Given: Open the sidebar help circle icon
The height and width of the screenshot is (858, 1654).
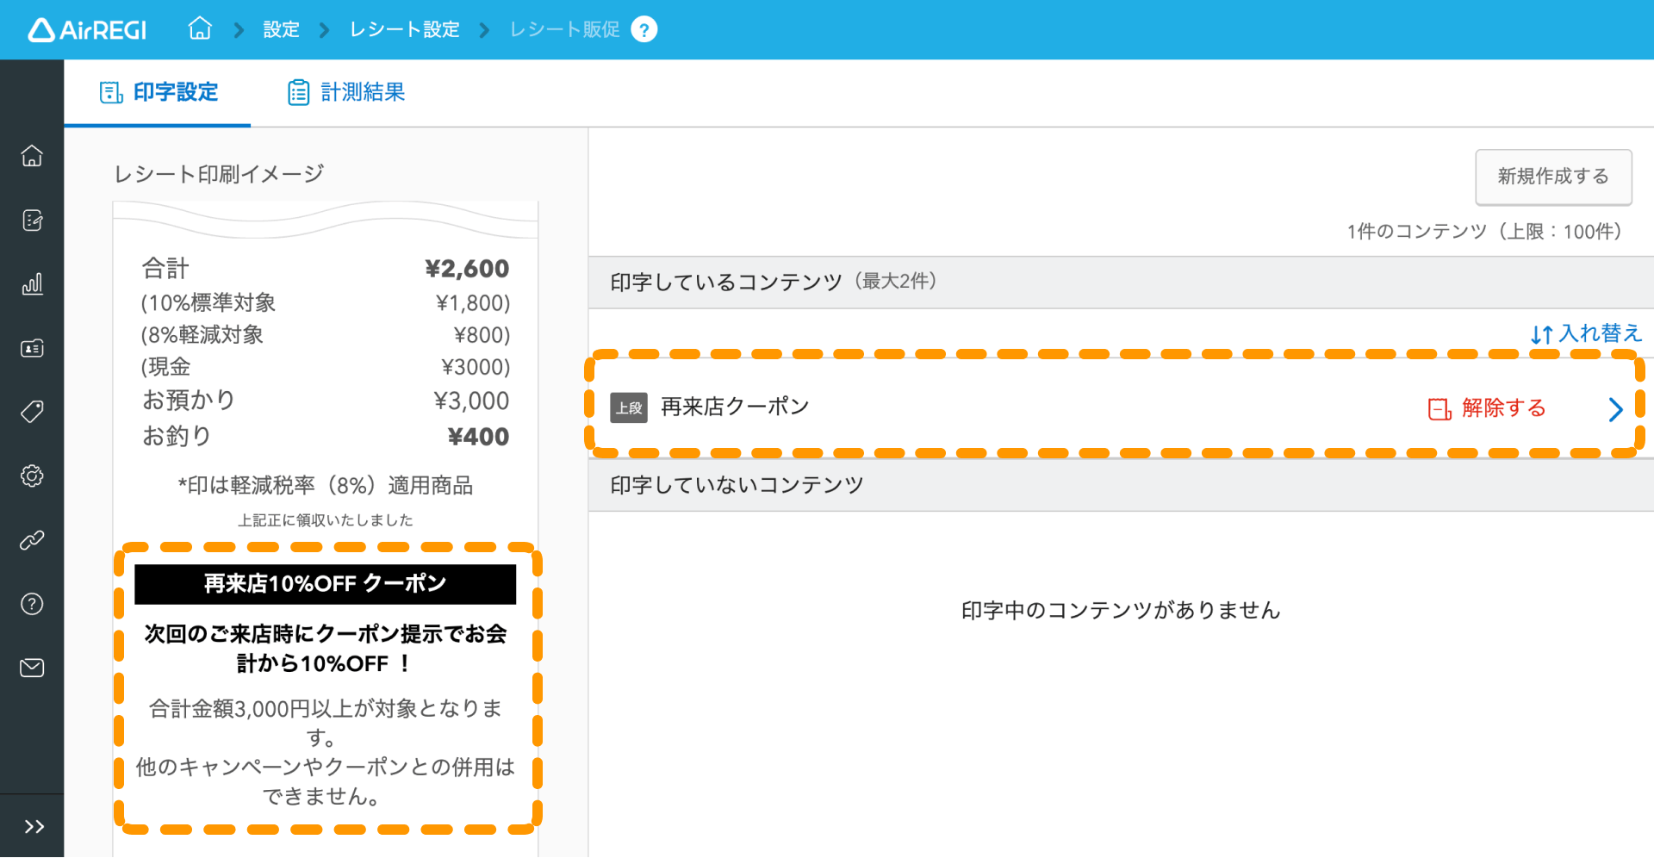Looking at the screenshot, I should (32, 604).
